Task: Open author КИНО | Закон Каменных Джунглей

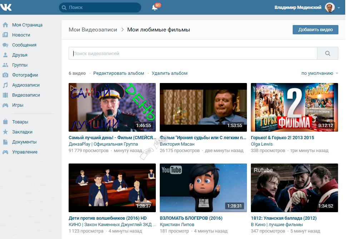Action: point(112,225)
